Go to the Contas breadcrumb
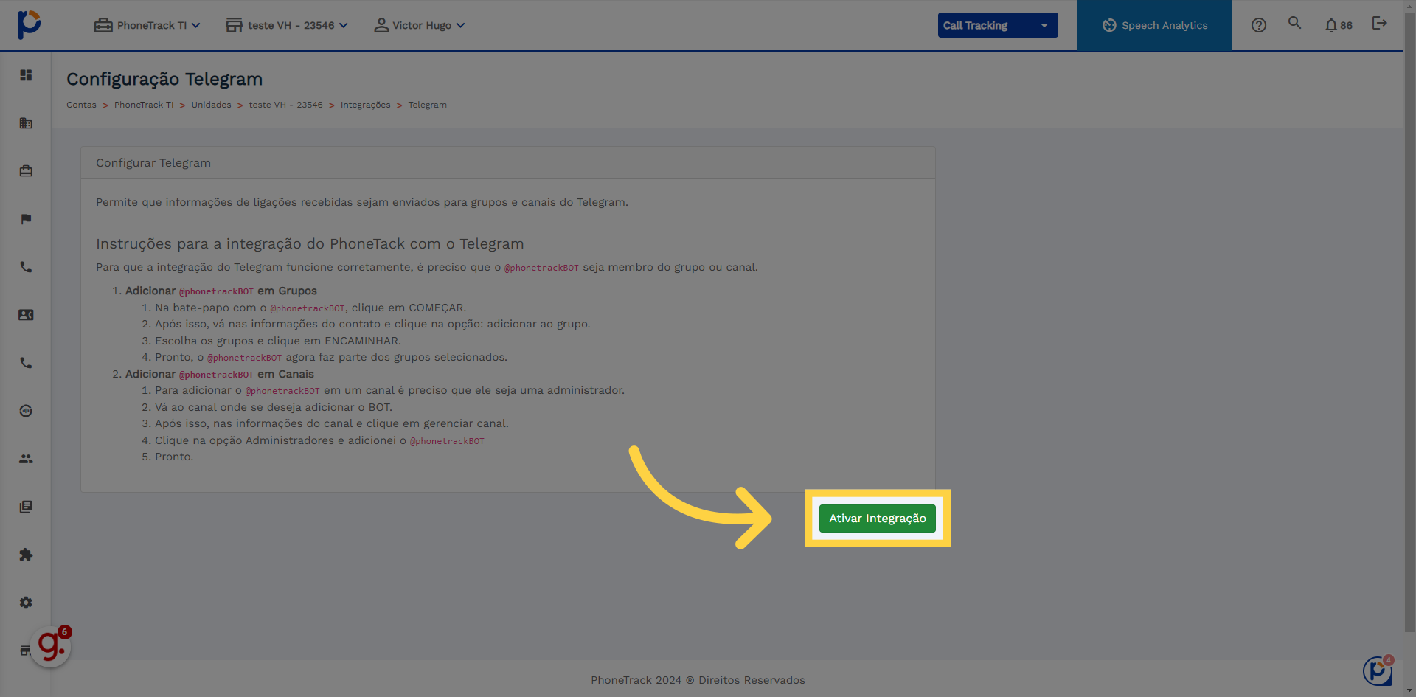This screenshot has height=697, width=1416. (x=81, y=105)
